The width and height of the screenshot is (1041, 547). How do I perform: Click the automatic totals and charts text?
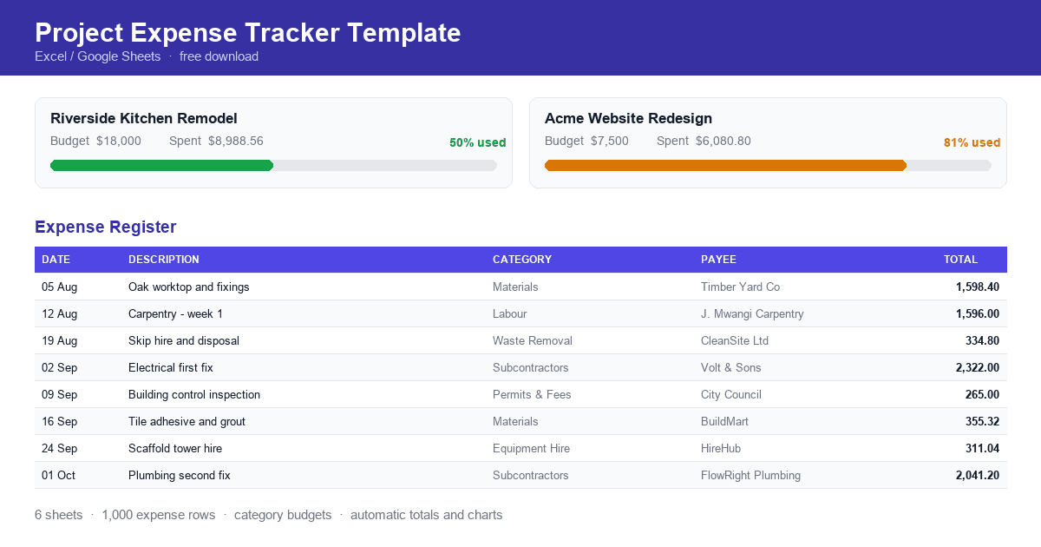427,515
